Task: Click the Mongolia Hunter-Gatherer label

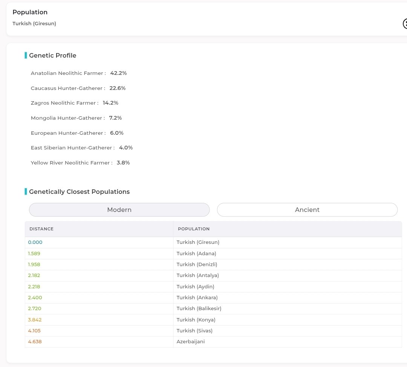Action: click(68, 118)
